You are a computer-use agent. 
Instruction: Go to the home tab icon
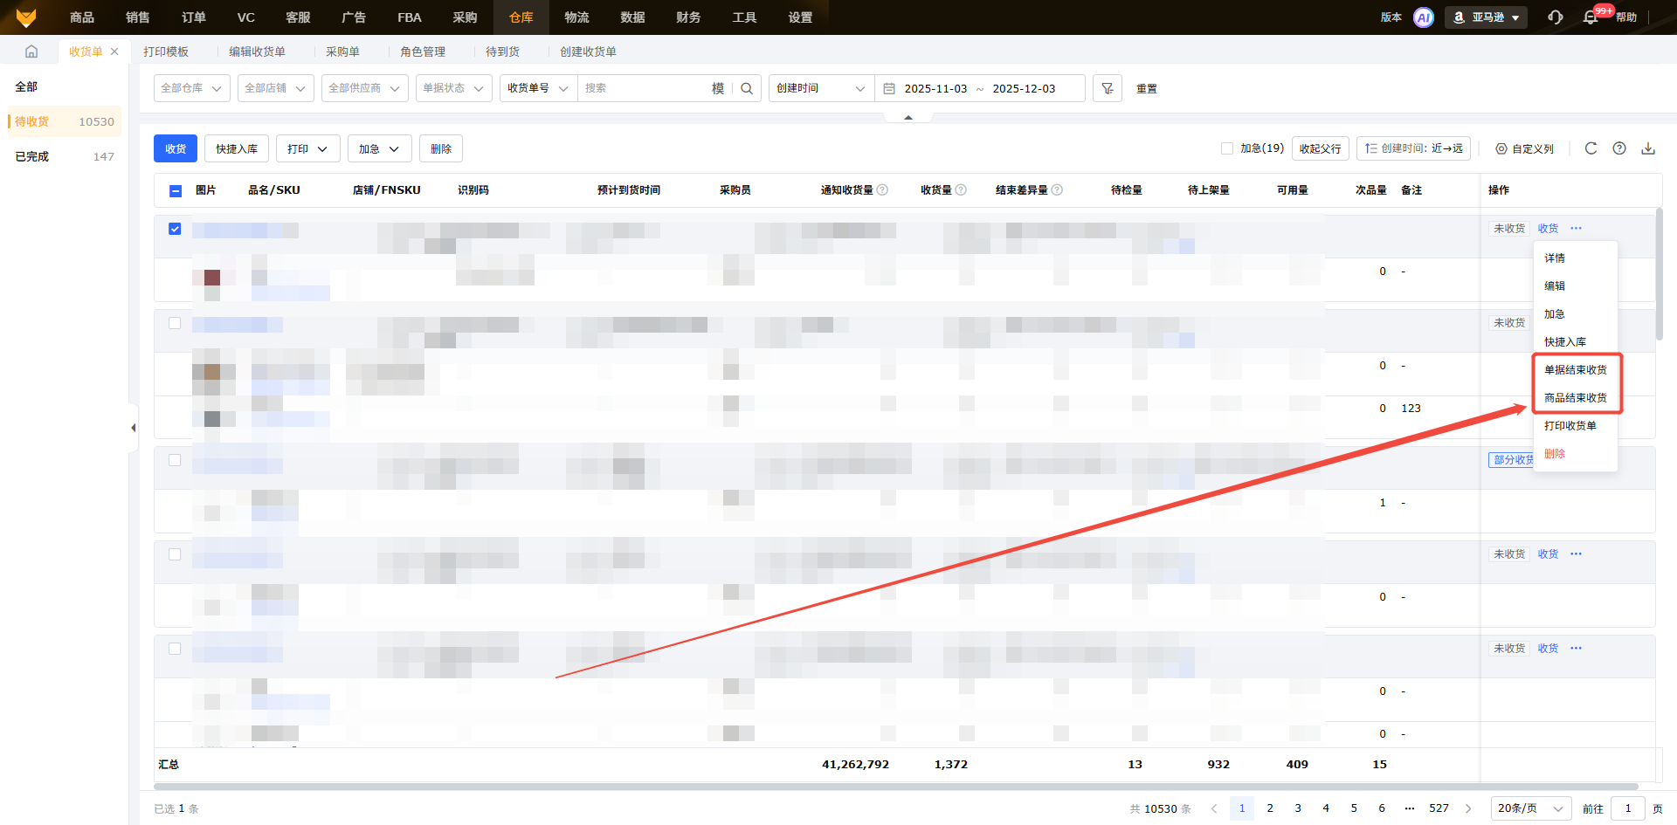click(x=31, y=52)
